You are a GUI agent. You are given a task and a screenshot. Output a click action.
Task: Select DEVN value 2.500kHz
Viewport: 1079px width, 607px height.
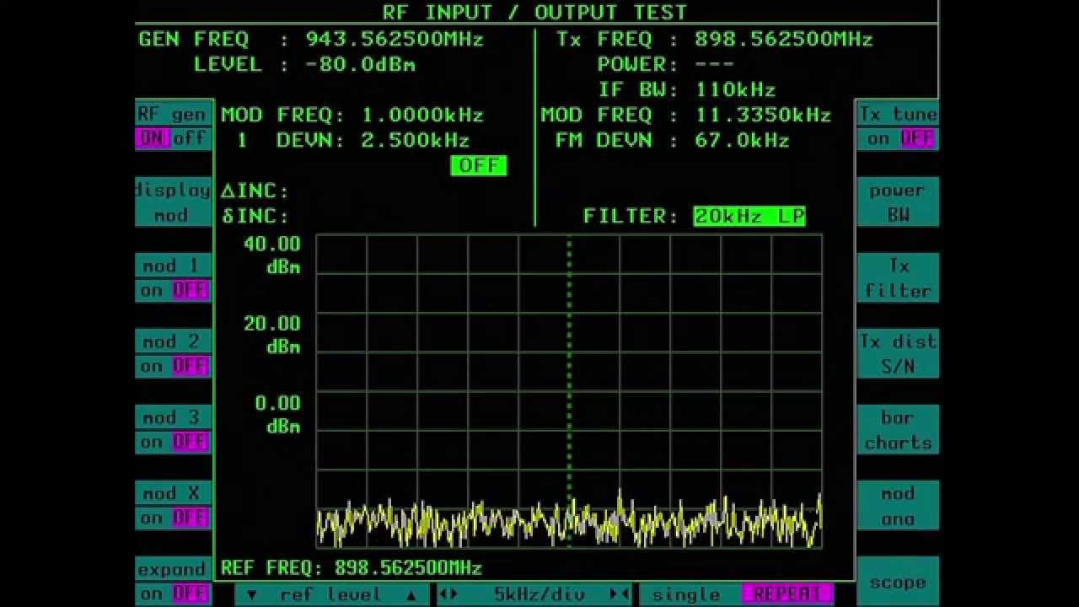point(416,141)
